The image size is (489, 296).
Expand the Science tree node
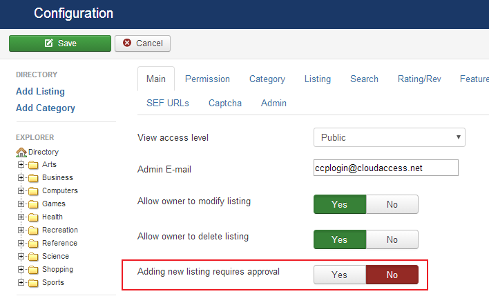[21, 257]
